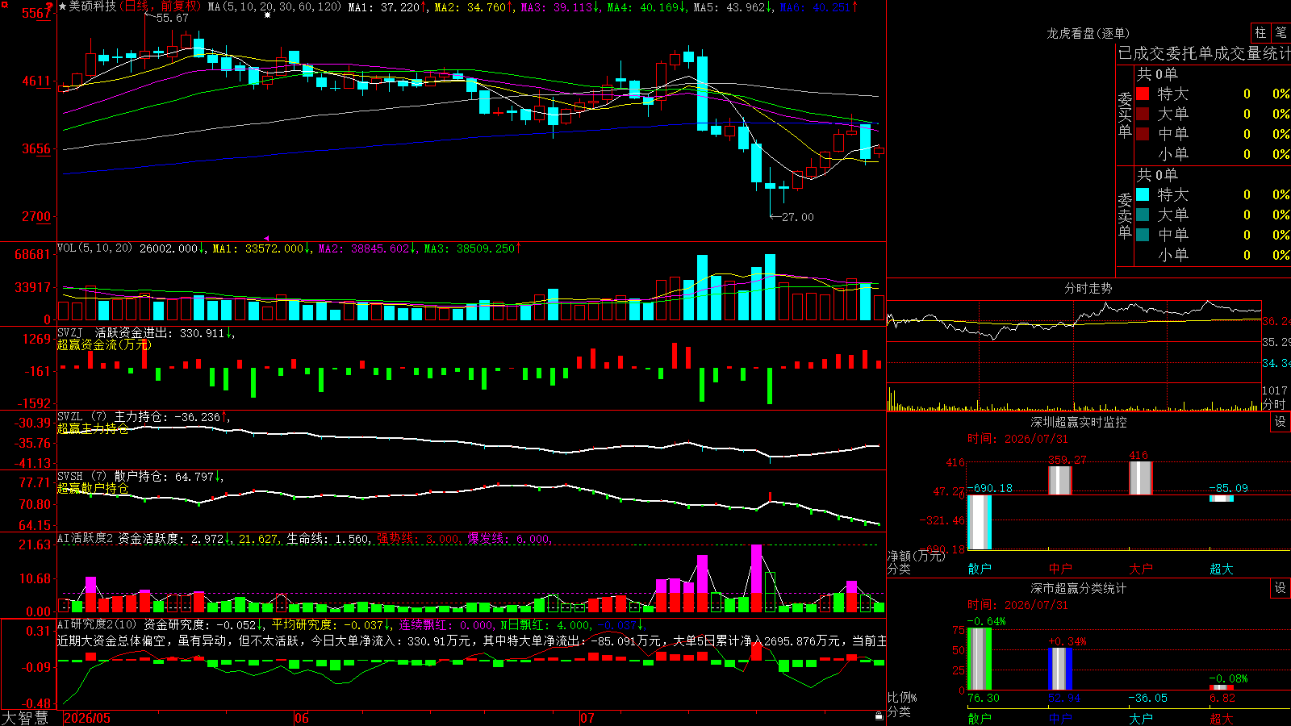The height and width of the screenshot is (726, 1291).
Task: Select the volume MA3: 38509.250 value
Action: [470, 249]
